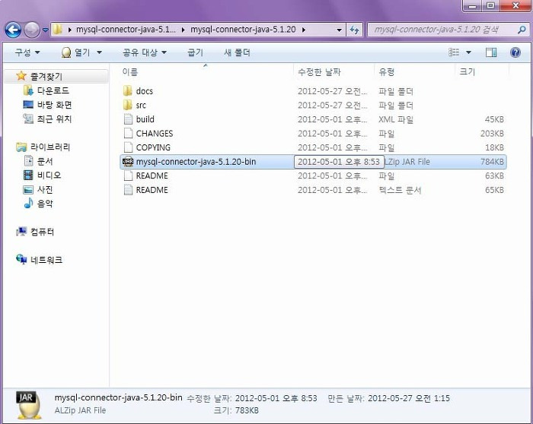Click the docs folder name
This screenshot has width=533, height=424.
(145, 91)
